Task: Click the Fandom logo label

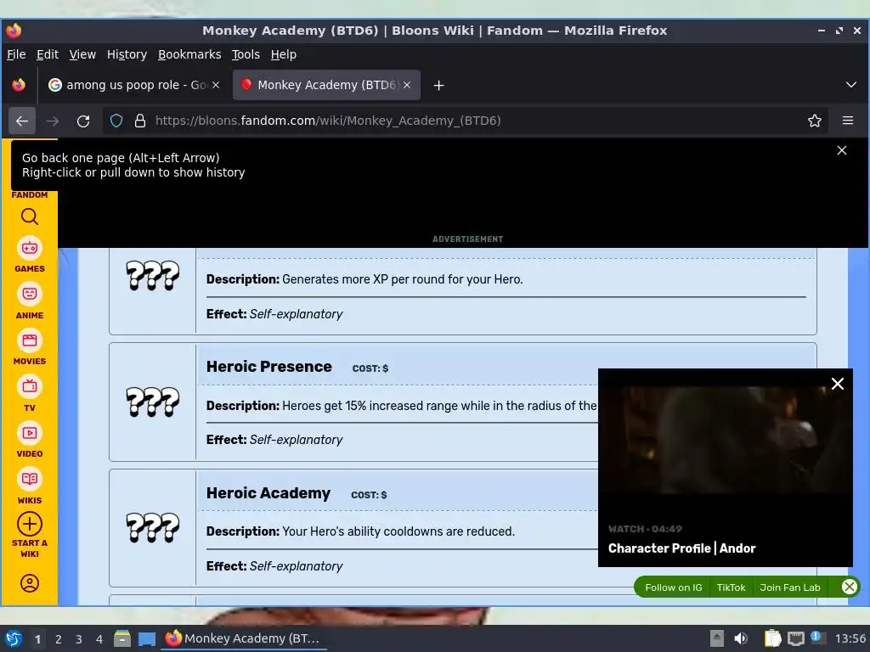Action: pyautogui.click(x=30, y=194)
